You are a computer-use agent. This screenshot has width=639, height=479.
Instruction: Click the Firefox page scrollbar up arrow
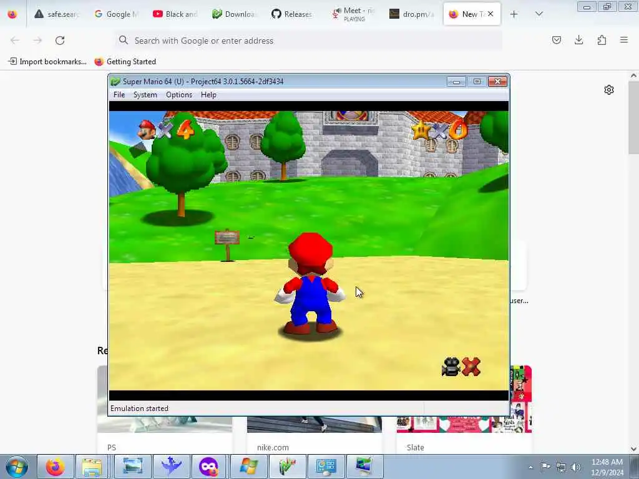(634, 75)
